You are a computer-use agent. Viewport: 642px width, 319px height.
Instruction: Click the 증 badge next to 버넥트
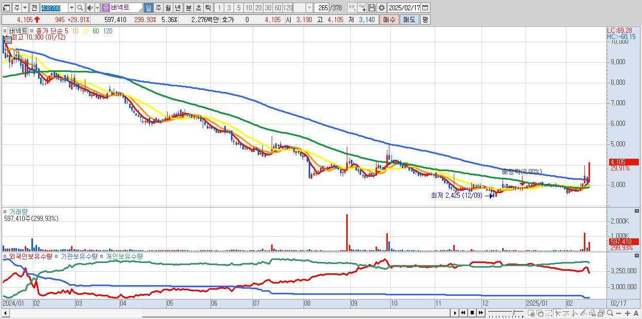pyautogui.click(x=105, y=8)
